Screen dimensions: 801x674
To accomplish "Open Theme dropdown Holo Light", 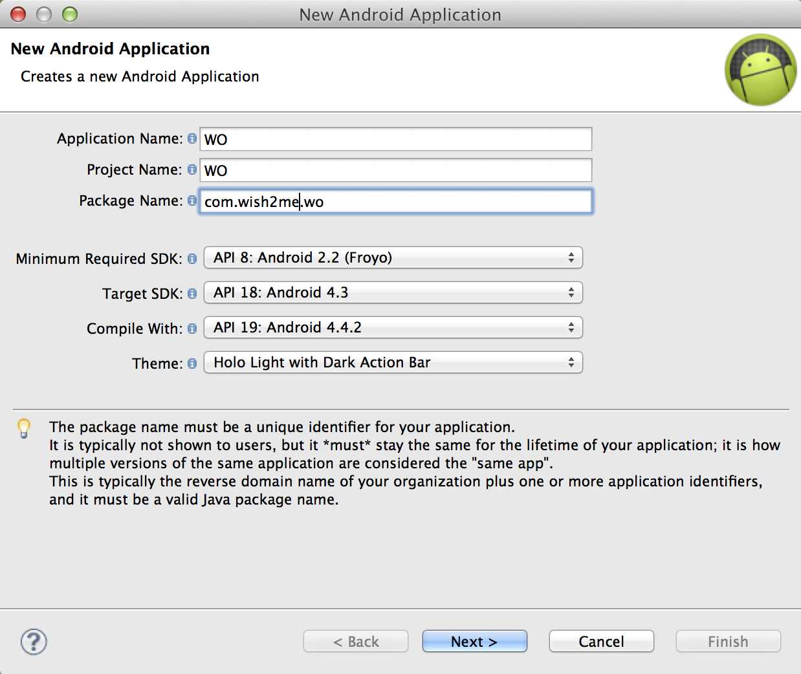I will click(x=393, y=362).
